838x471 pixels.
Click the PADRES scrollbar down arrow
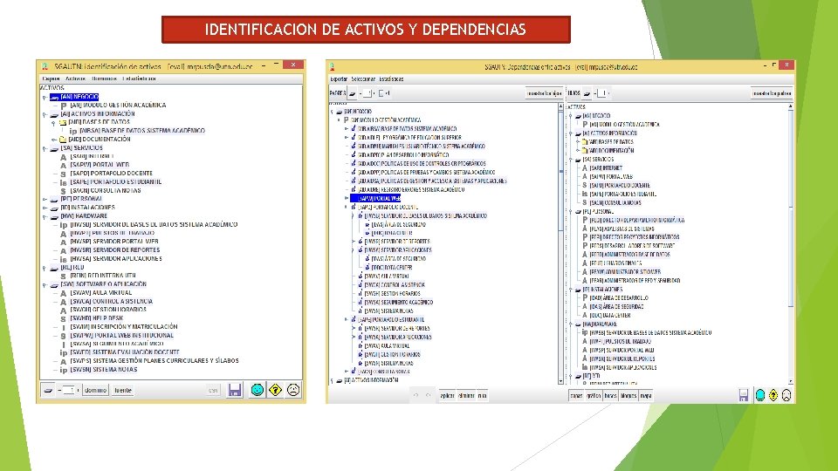[560, 381]
